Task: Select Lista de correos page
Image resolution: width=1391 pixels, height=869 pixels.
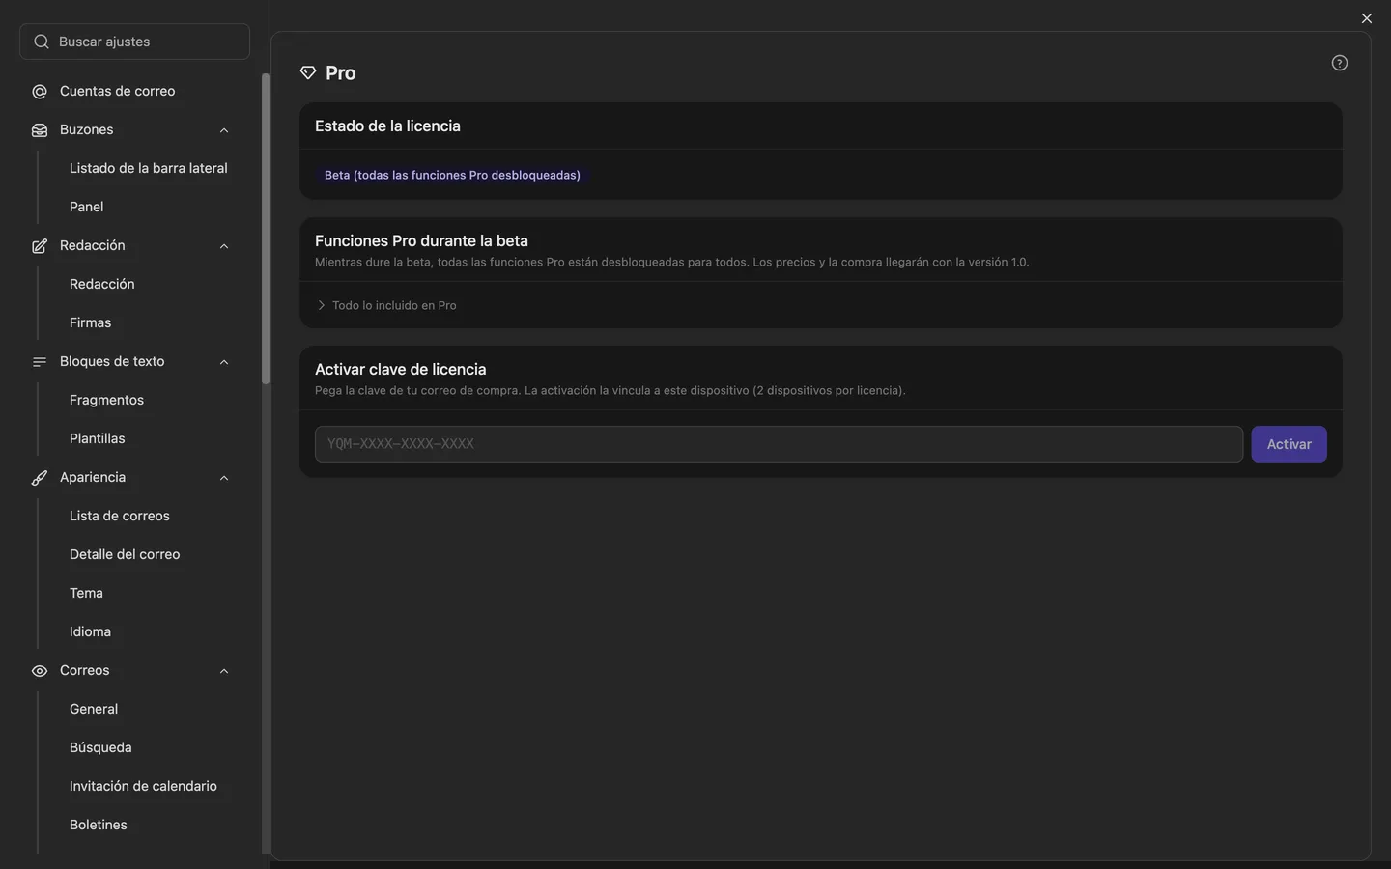Action: coord(120,516)
